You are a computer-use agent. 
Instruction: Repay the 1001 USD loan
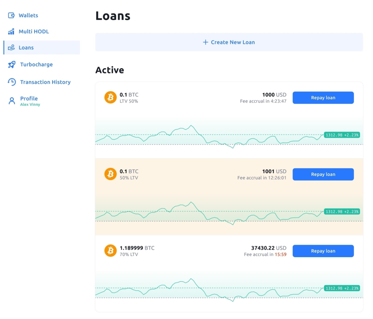click(323, 174)
